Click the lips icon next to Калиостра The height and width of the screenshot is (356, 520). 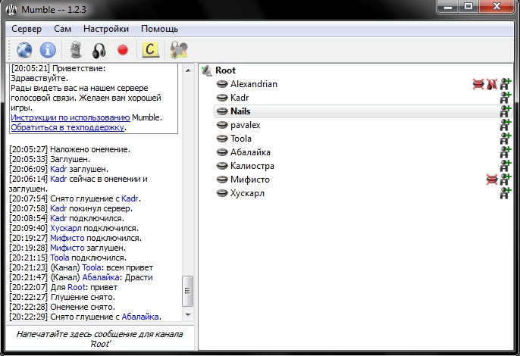[222, 166]
